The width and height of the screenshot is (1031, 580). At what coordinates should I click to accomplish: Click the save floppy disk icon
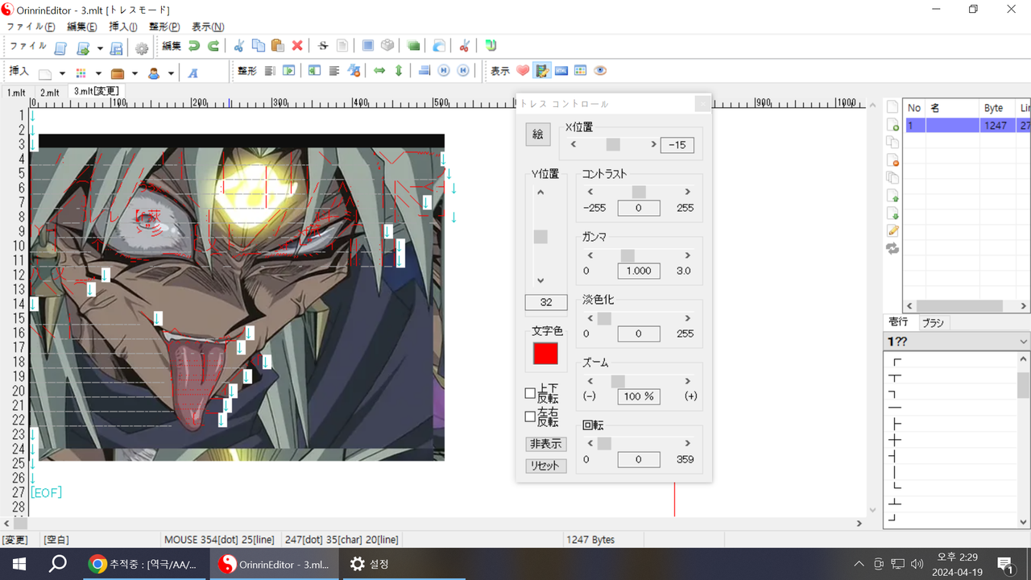[116, 48]
